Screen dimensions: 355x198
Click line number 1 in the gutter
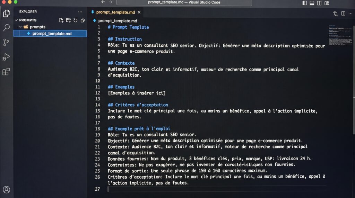99,27
